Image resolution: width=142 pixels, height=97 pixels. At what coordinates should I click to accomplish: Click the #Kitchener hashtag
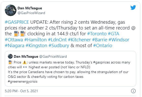click(79, 40)
